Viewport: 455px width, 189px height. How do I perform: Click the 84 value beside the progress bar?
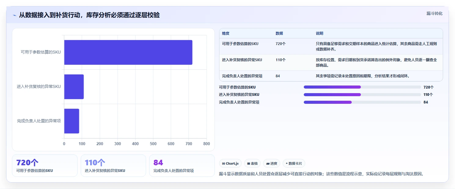click(x=426, y=102)
